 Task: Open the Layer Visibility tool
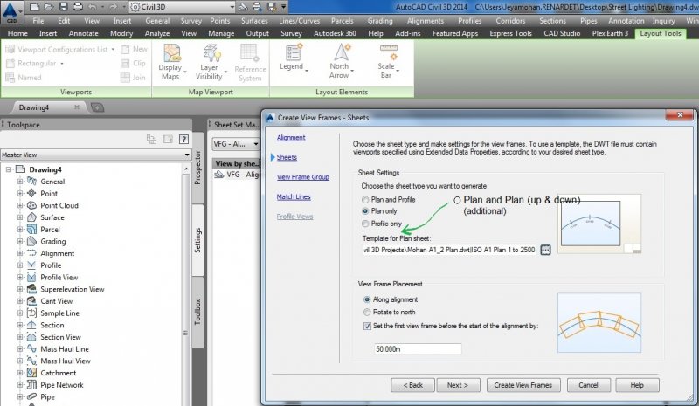click(x=210, y=62)
